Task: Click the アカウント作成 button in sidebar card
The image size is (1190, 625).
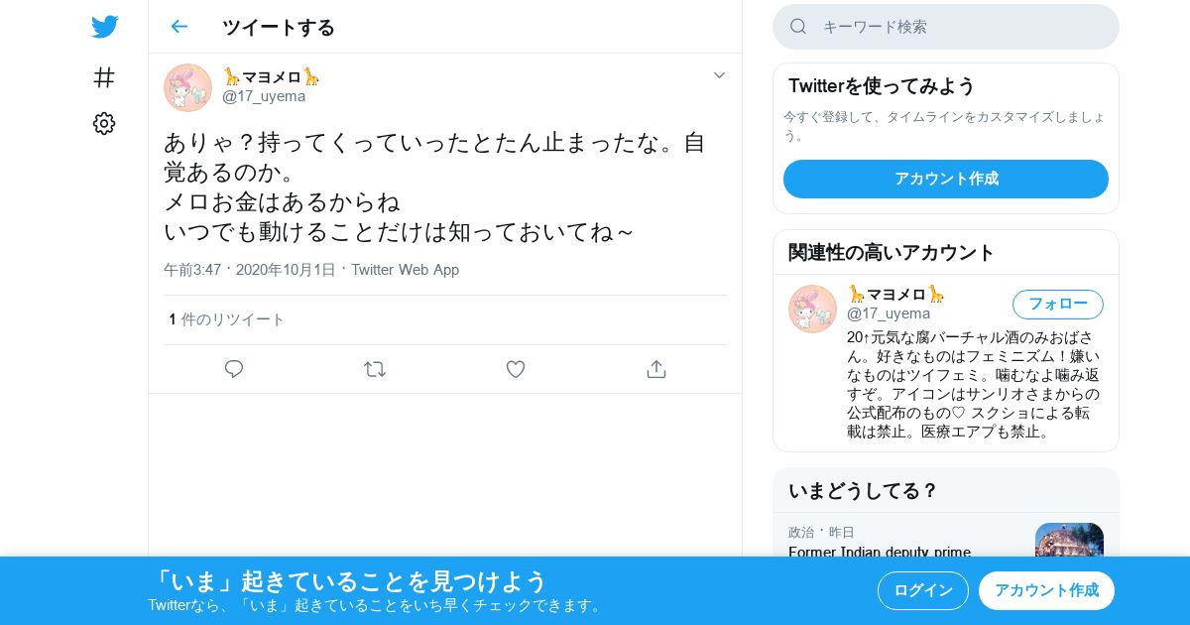Action: click(946, 179)
